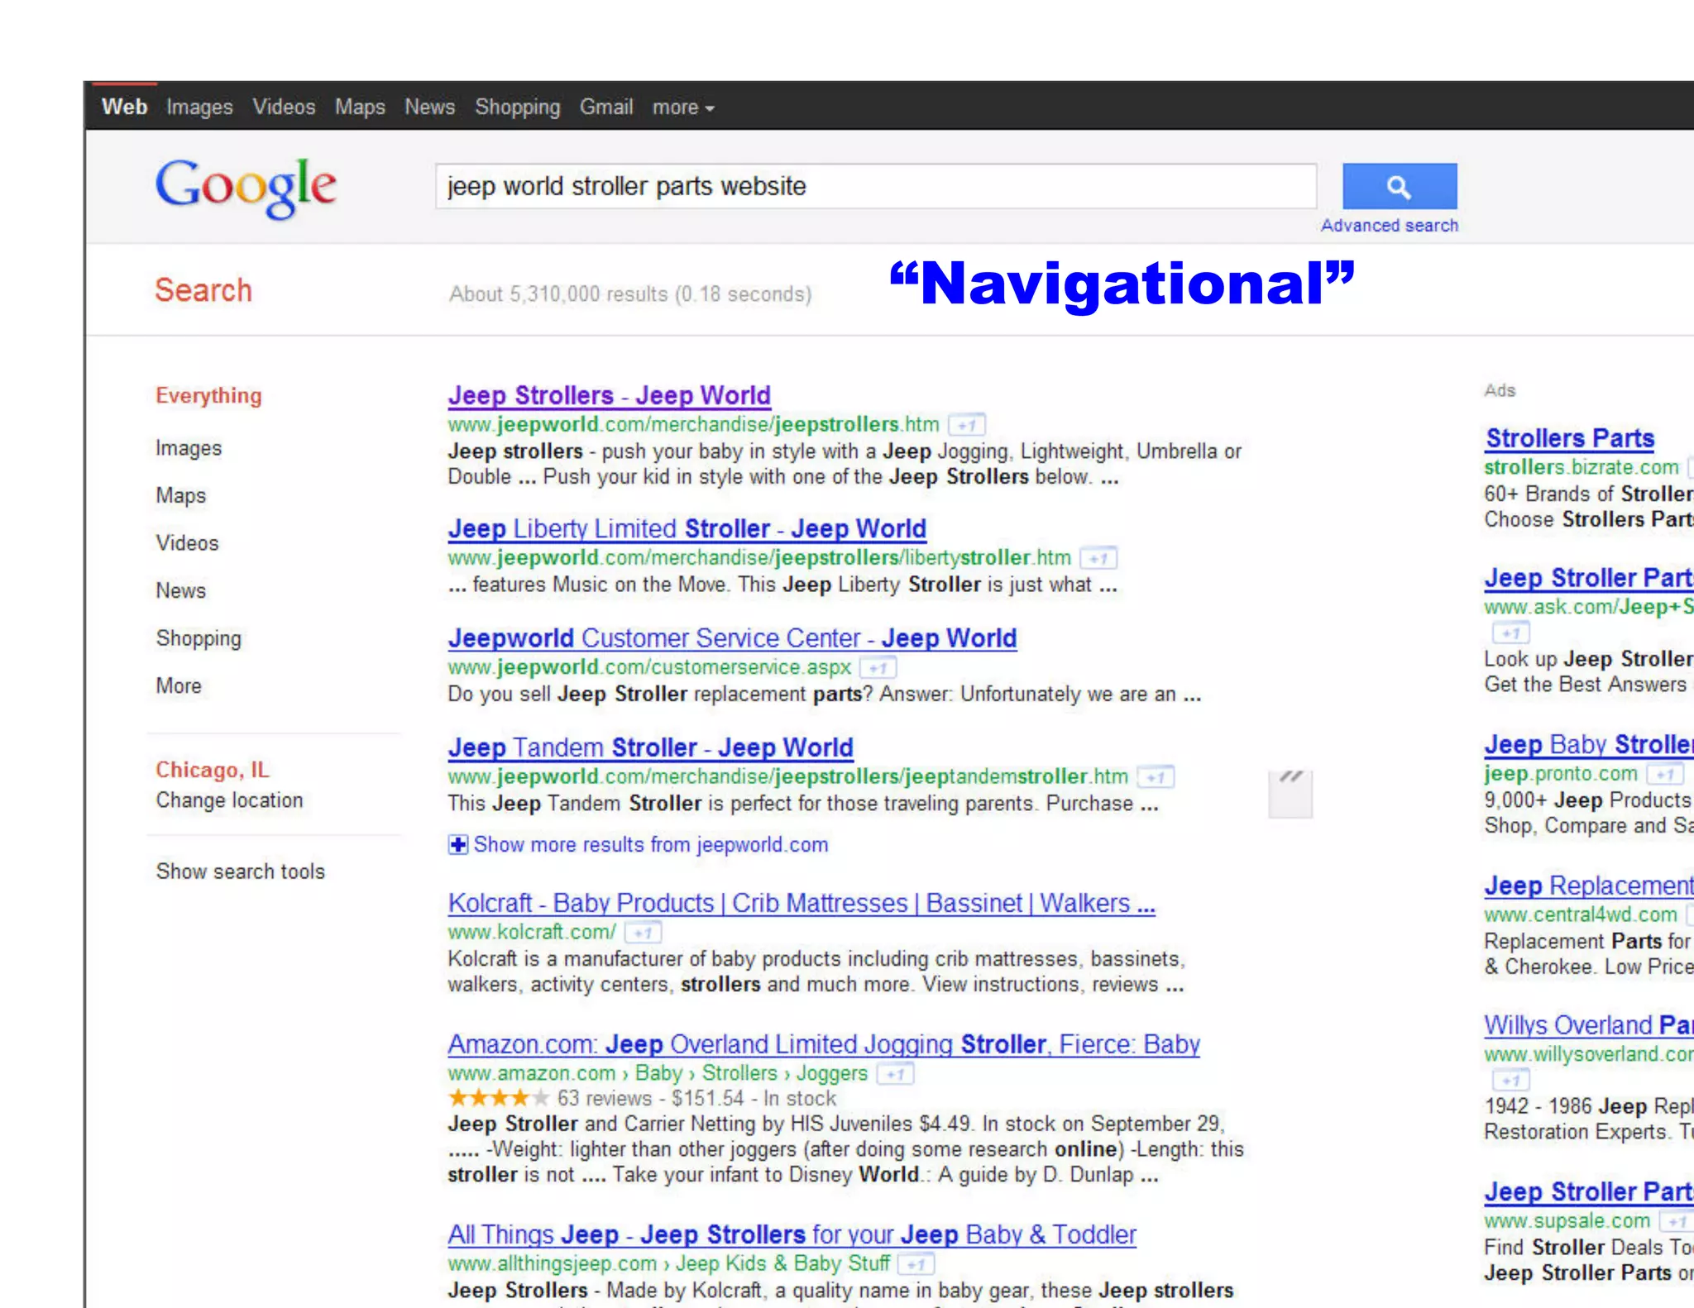
Task: Open News in the top navigation bar
Action: point(429,107)
